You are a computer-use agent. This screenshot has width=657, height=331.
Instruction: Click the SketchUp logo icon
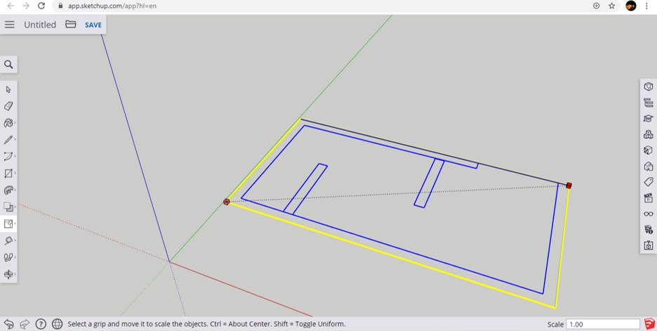pyautogui.click(x=649, y=324)
